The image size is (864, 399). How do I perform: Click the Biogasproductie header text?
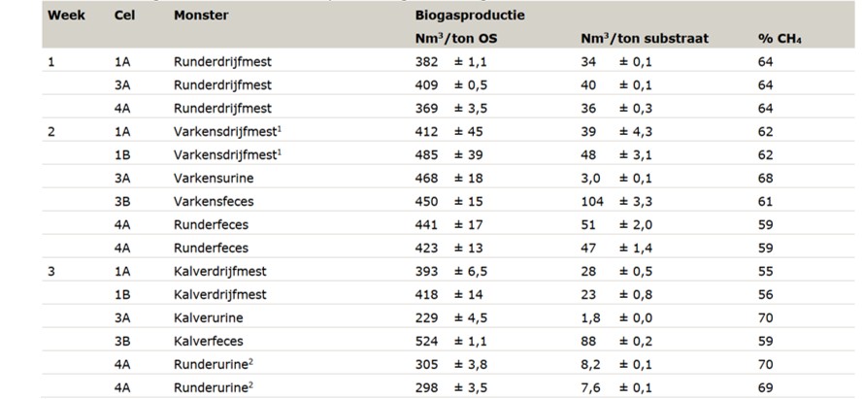pos(470,16)
